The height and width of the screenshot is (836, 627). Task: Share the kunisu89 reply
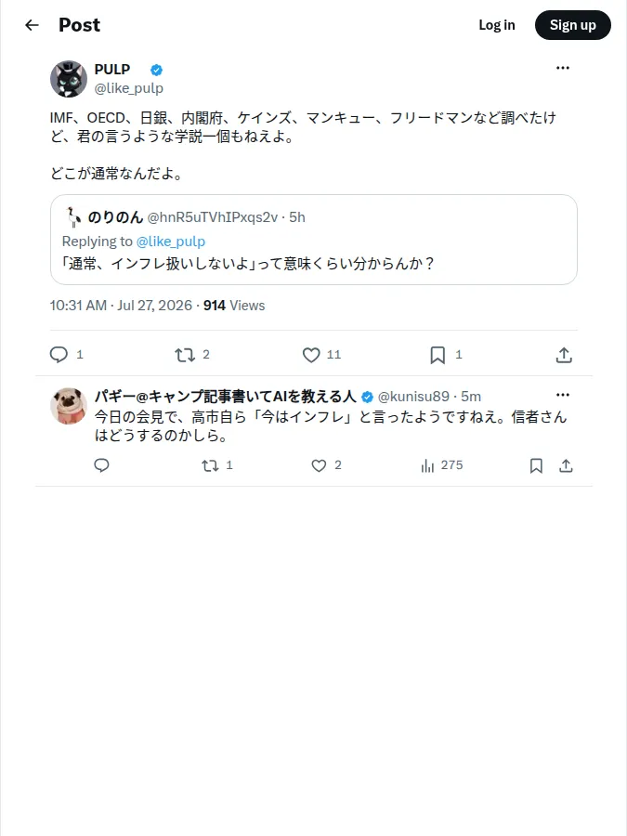point(566,465)
